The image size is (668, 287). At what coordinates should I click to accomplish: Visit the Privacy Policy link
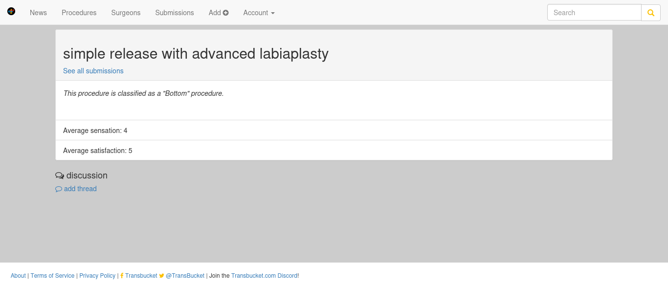(x=97, y=276)
